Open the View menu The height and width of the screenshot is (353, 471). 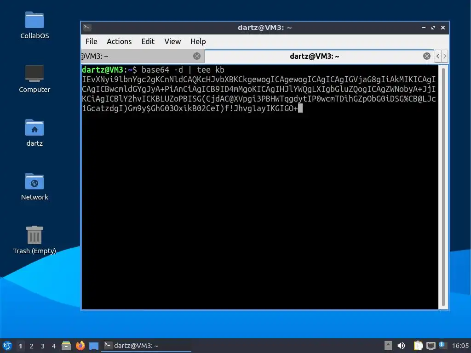pos(172,41)
